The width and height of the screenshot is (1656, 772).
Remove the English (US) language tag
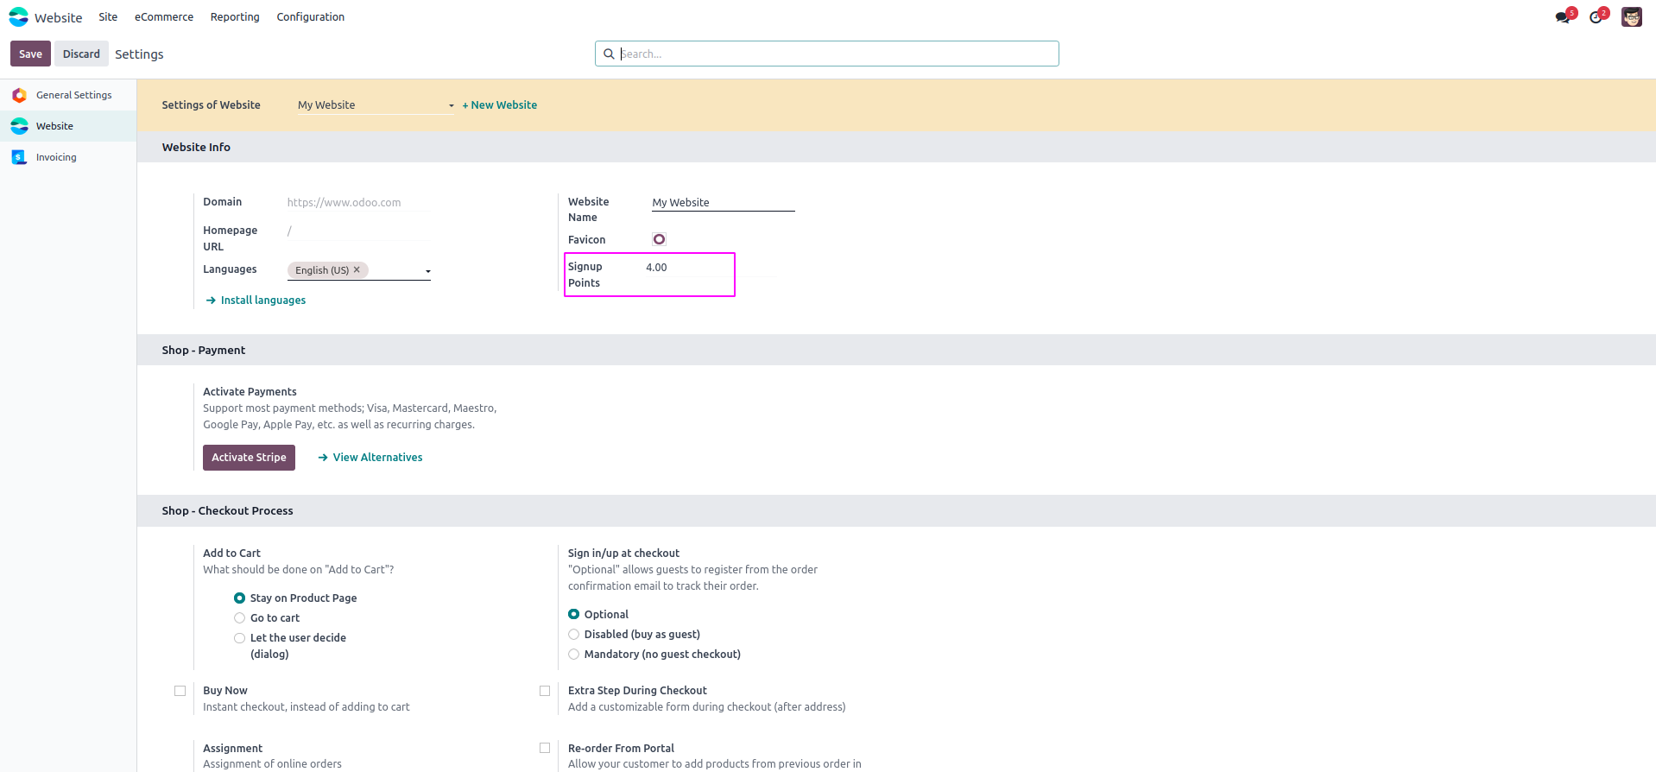pos(357,269)
